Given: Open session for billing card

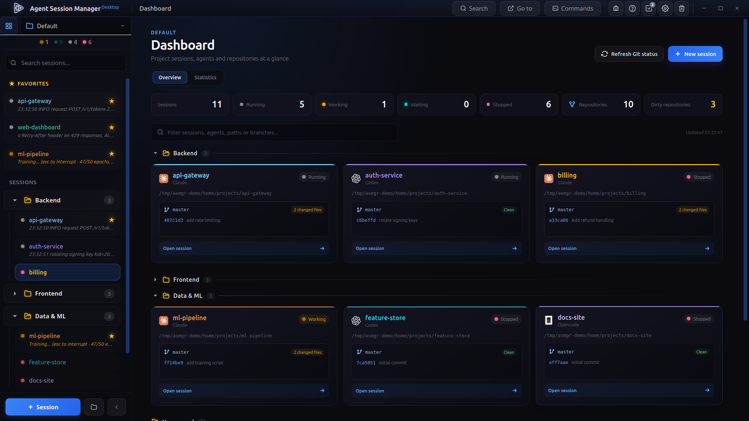Looking at the screenshot, I should [x=629, y=249].
